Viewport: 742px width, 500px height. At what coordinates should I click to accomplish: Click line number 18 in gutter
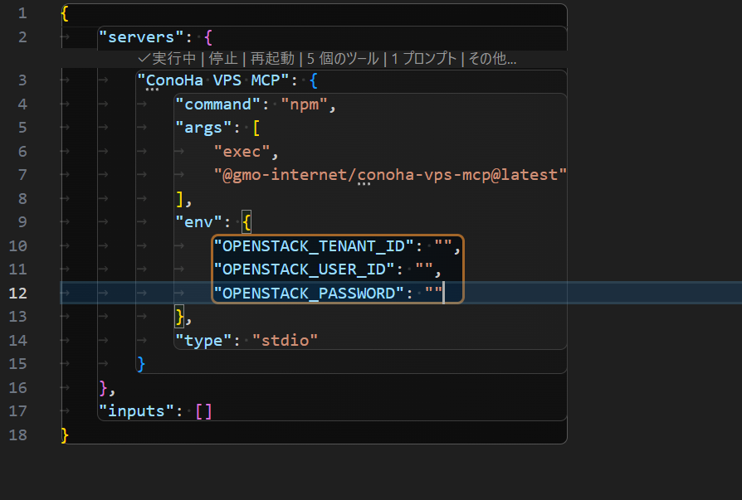click(x=18, y=434)
